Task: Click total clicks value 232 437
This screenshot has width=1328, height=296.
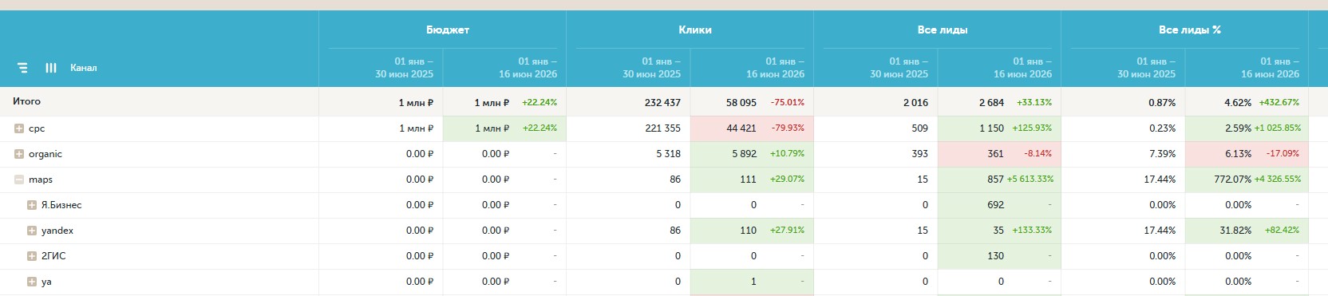Action: tap(662, 103)
